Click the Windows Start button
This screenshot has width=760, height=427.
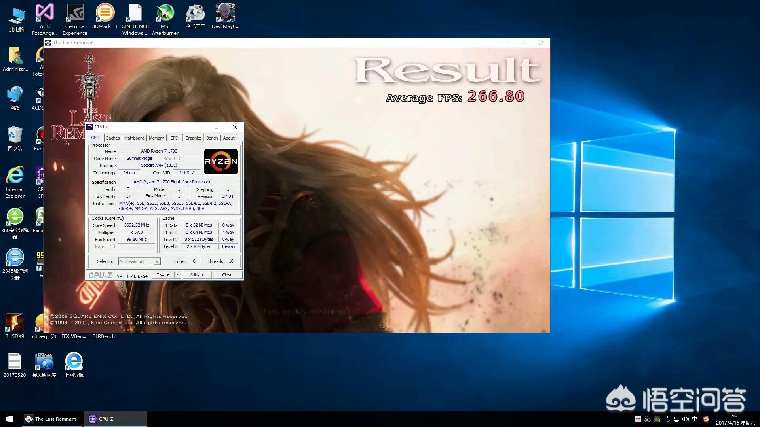pos(9,419)
